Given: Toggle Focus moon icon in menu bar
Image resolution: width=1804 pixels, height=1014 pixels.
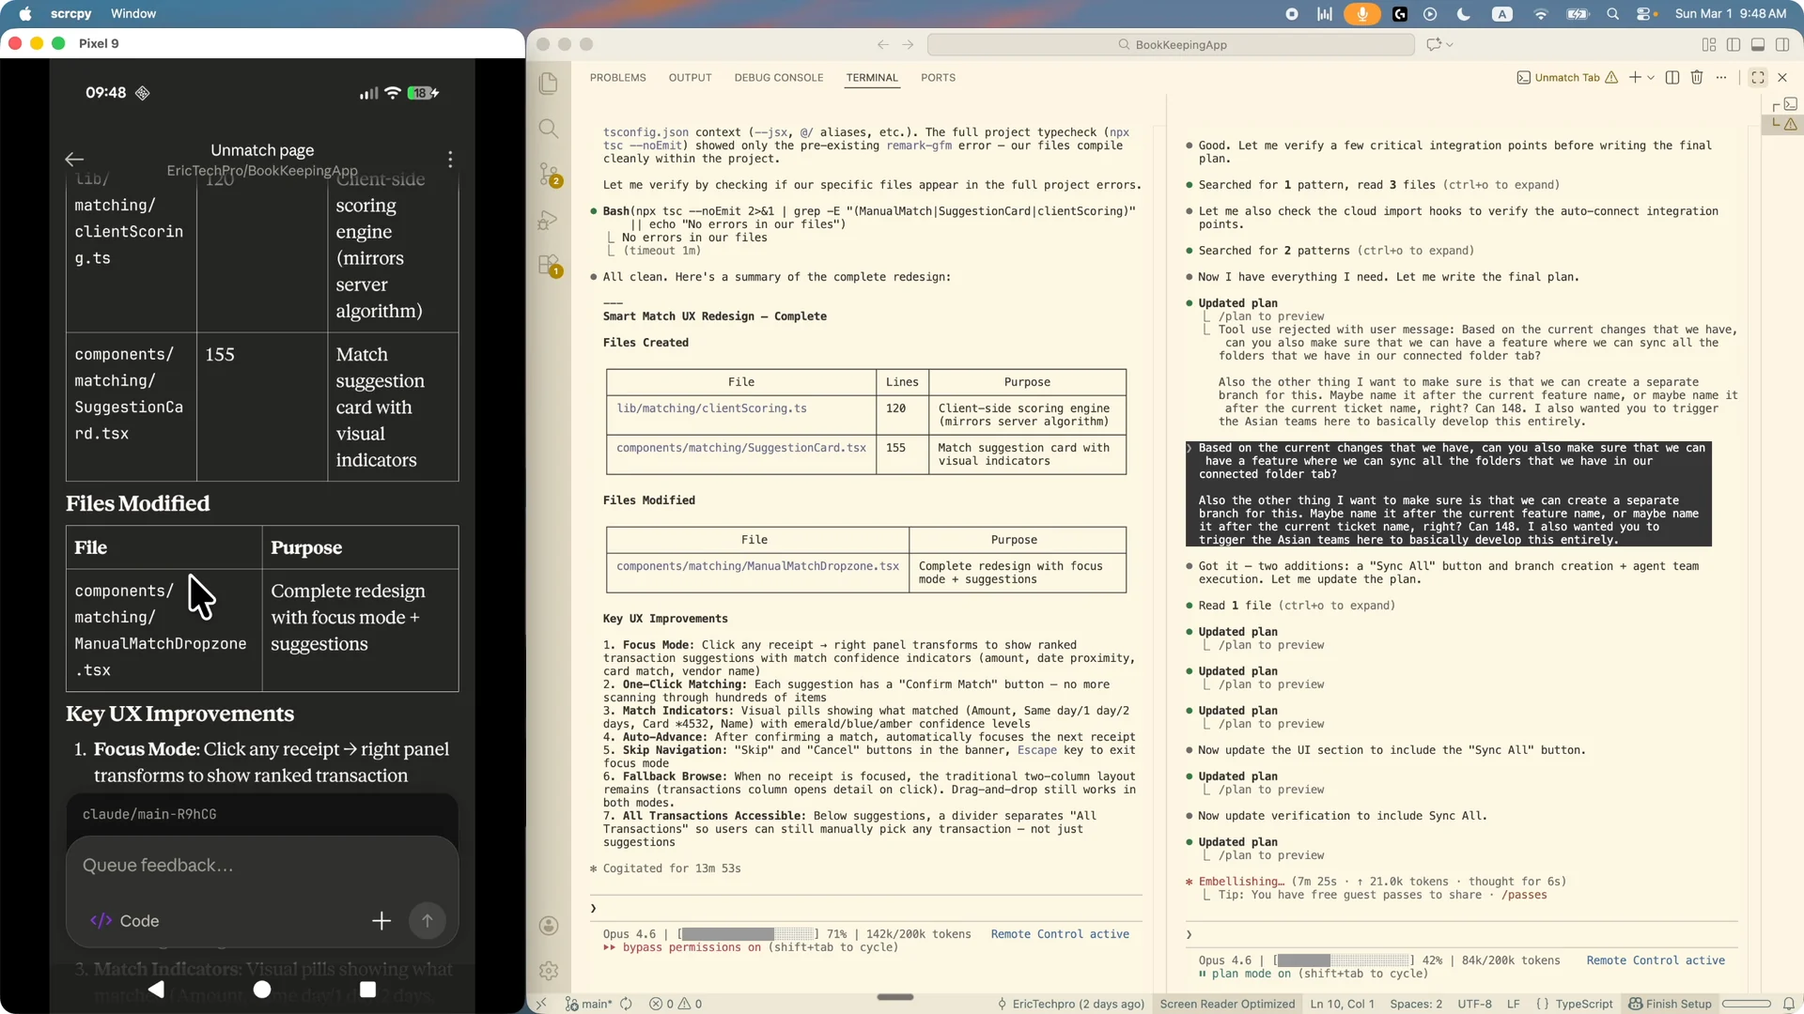Looking at the screenshot, I should tap(1463, 14).
